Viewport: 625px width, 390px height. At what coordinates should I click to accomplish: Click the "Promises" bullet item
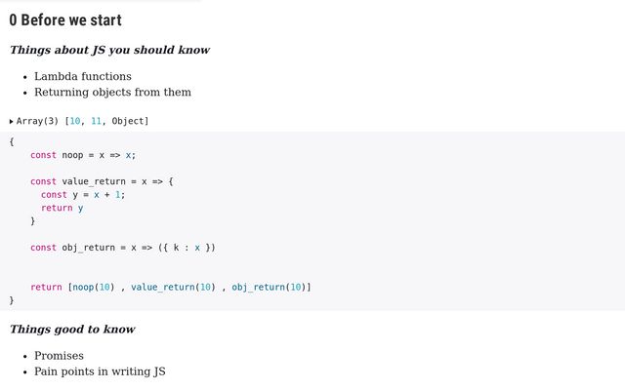(59, 356)
